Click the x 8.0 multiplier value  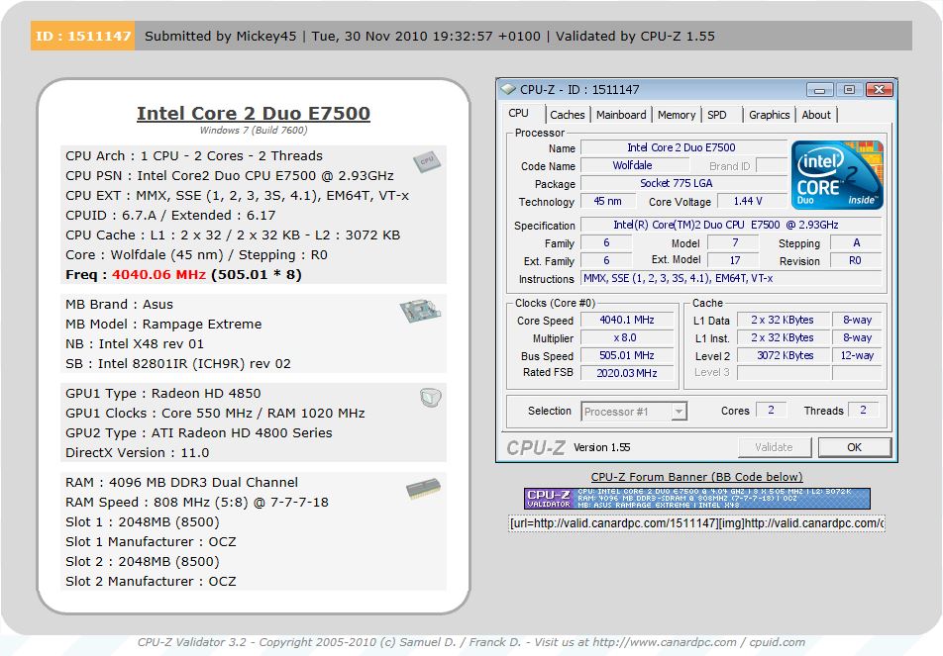pyautogui.click(x=628, y=337)
